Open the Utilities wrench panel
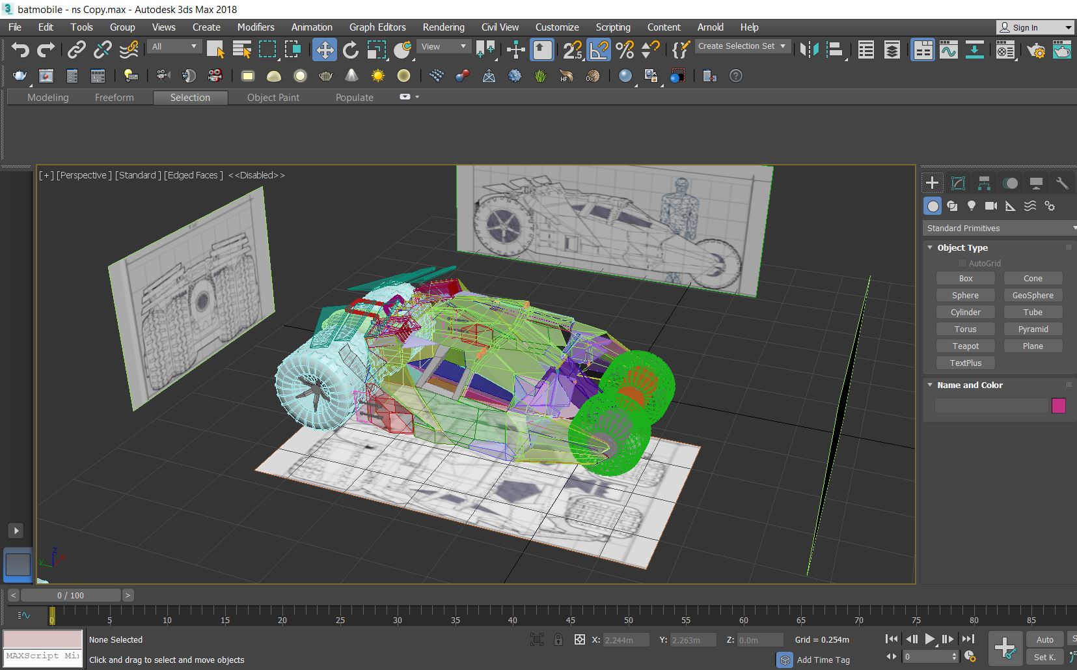Screen dimensions: 1077x670 coord(1062,183)
